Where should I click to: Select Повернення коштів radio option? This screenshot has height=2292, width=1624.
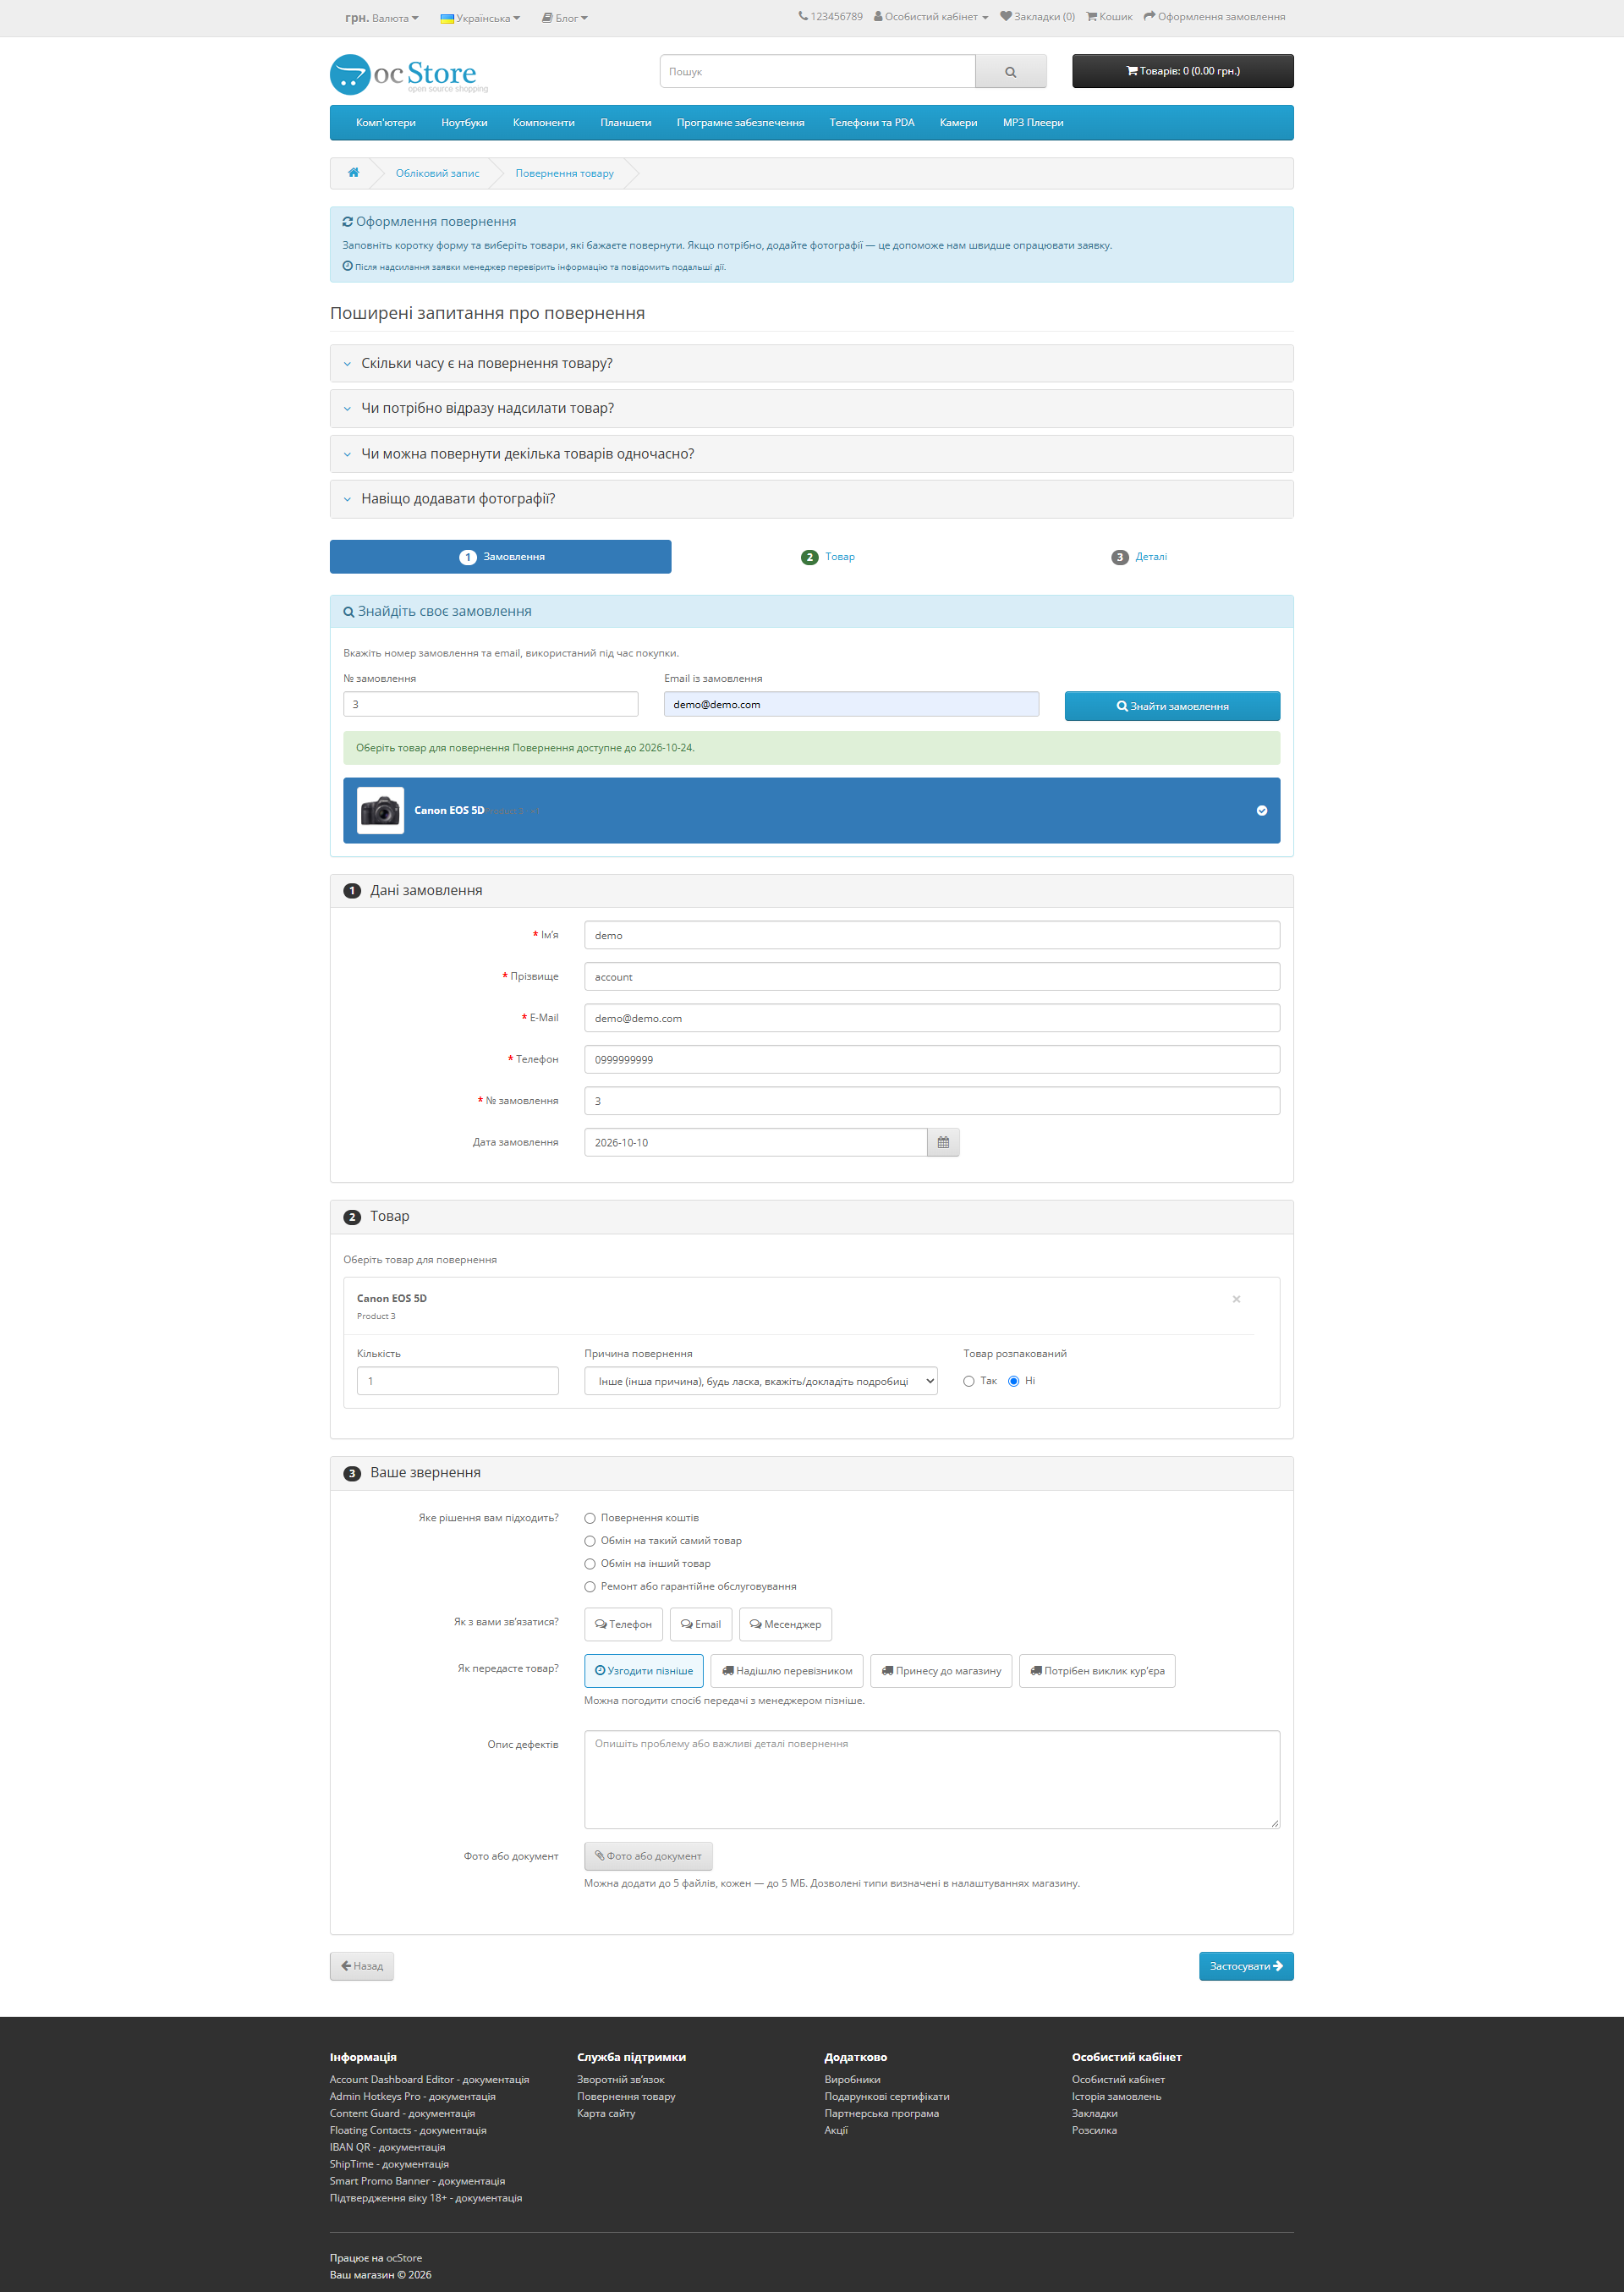(590, 1518)
